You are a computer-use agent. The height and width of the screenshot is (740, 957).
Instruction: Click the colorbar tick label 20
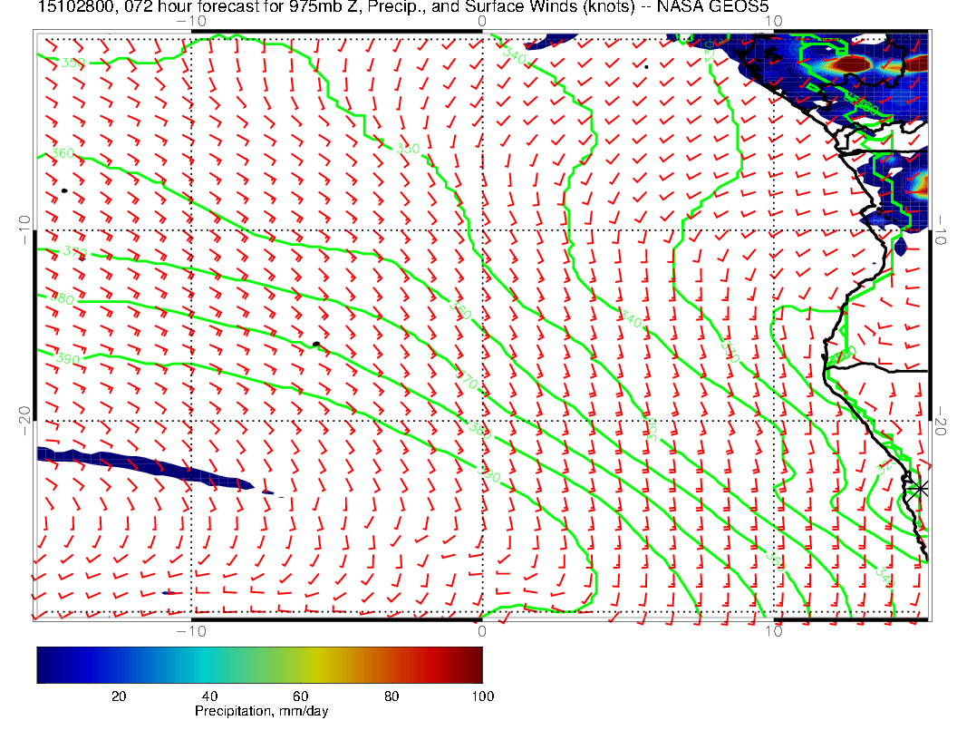[118, 696]
